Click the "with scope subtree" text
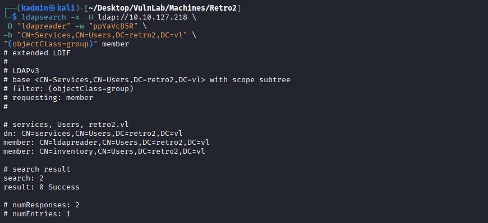This screenshot has width=488, height=223. (250, 80)
